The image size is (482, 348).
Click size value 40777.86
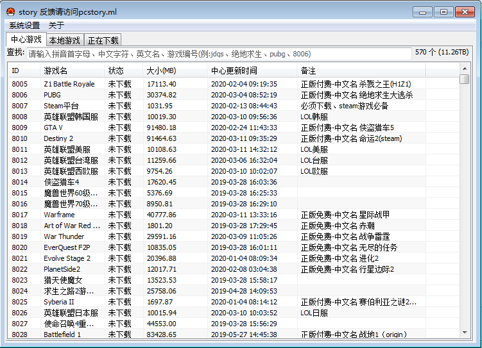pyautogui.click(x=162, y=215)
